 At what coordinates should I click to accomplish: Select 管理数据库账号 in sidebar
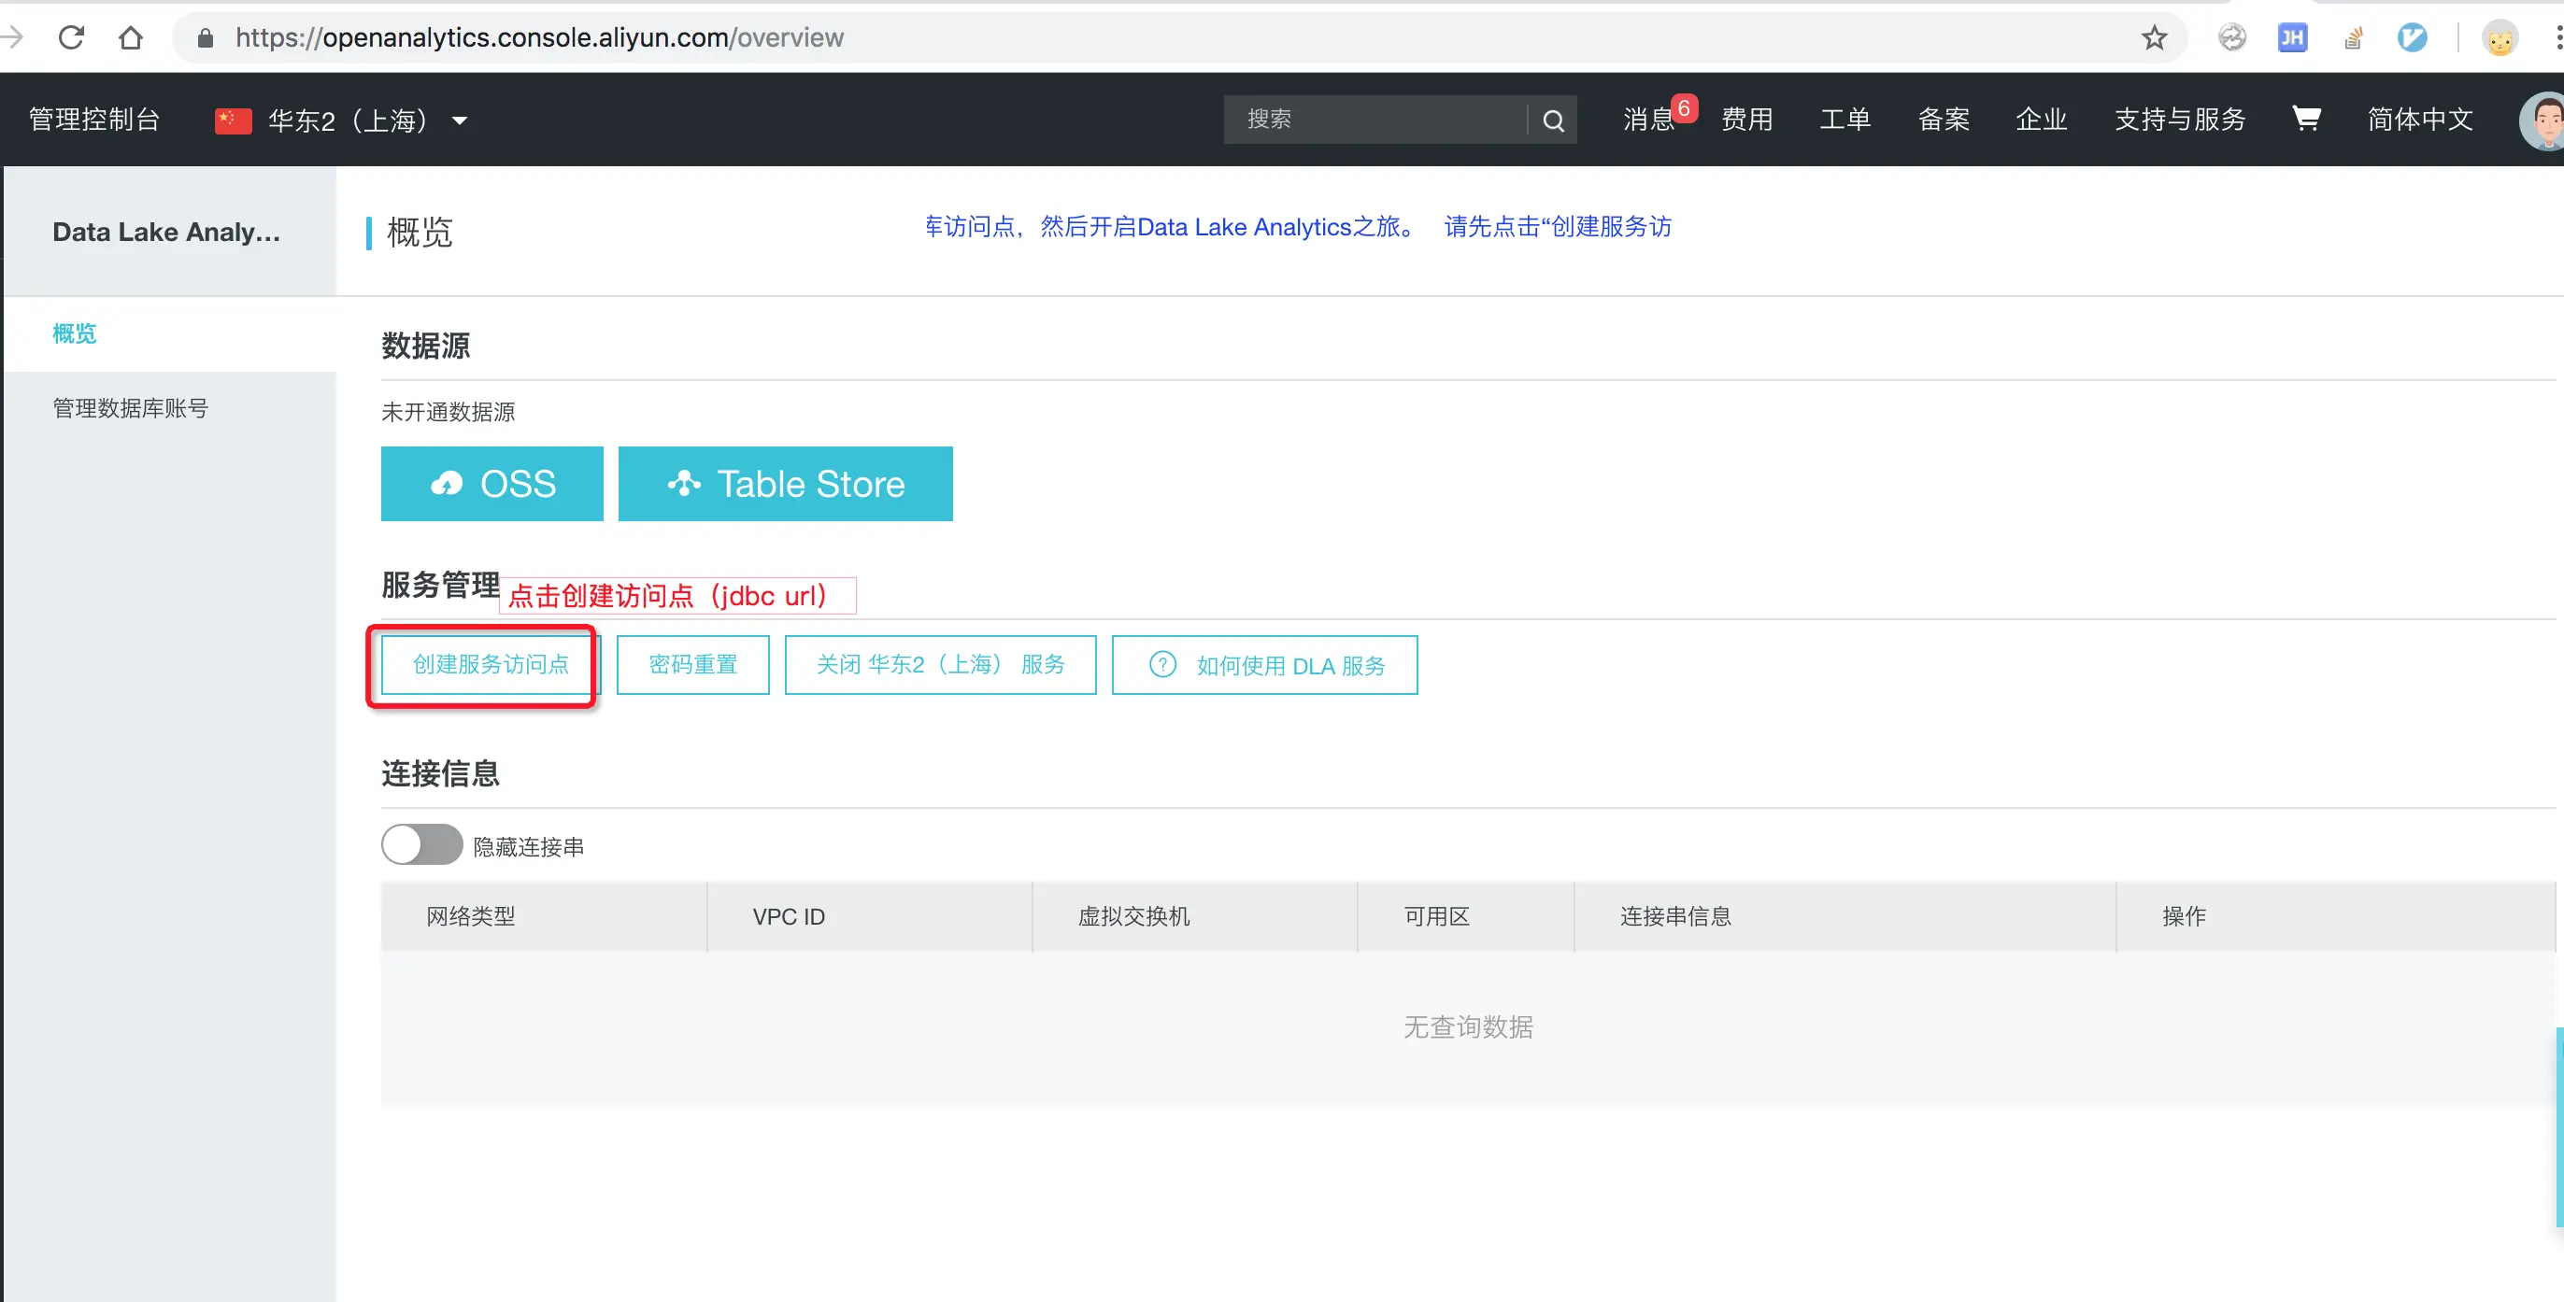131,408
